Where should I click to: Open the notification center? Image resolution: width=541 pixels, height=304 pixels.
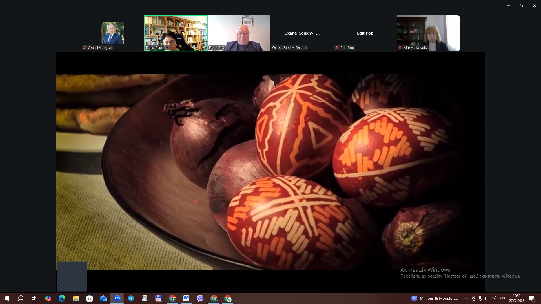[532, 299]
